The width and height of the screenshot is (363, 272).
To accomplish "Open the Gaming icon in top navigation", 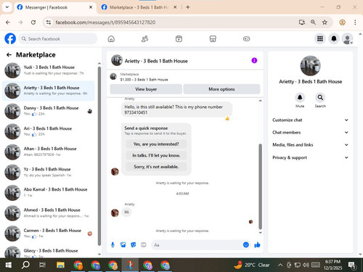I will click(x=246, y=38).
